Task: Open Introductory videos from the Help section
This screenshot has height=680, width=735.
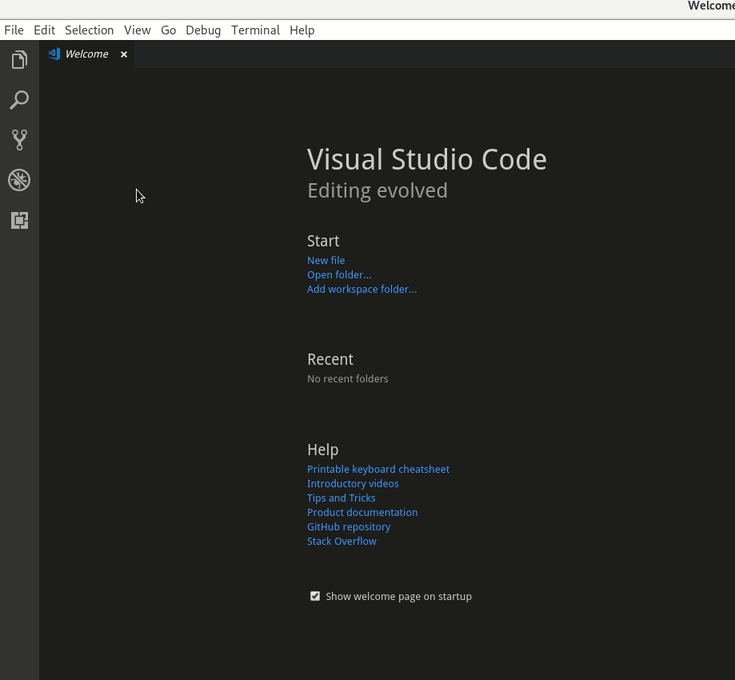Action: click(x=353, y=483)
